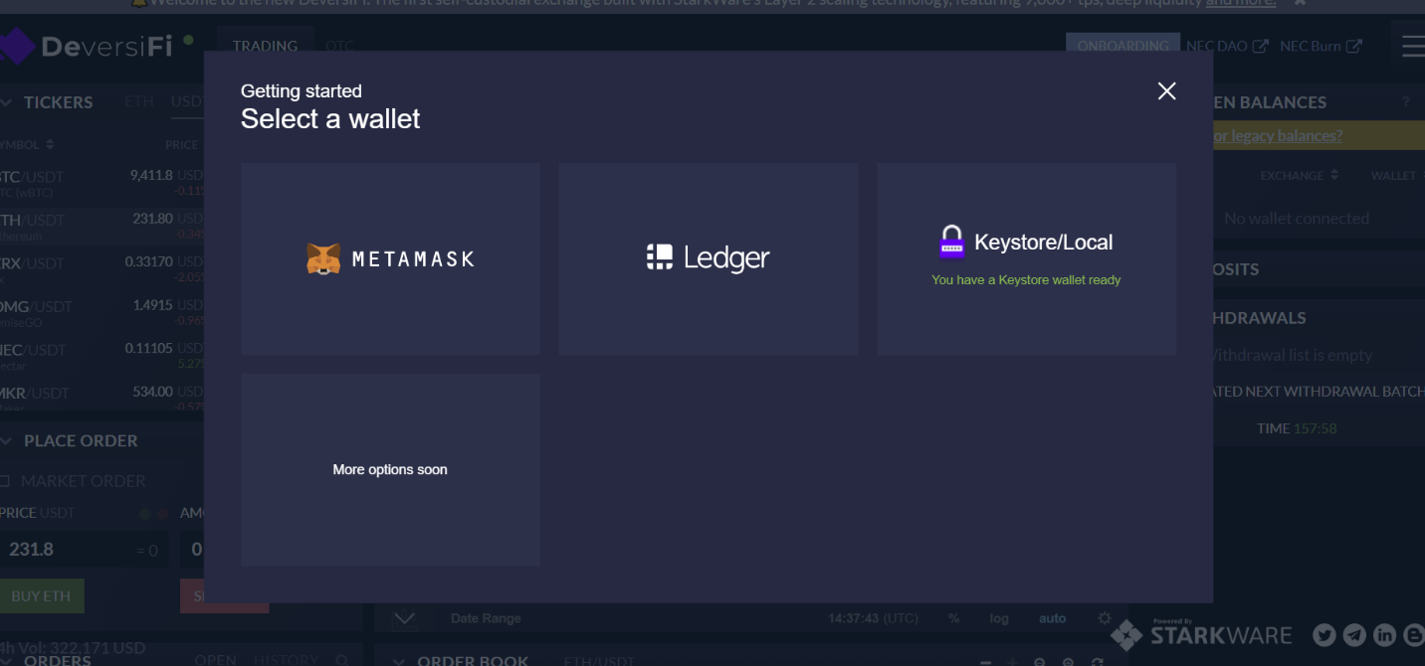Choose the Ledger wallet option
Image resolution: width=1425 pixels, height=666 pixels.
[x=709, y=258]
